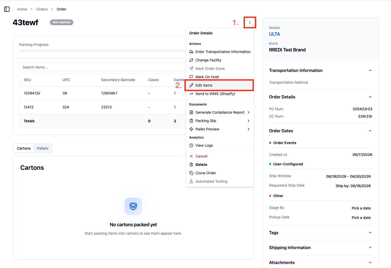
Task: Click the flag icon beside Mark On Hold
Action: tap(191, 77)
